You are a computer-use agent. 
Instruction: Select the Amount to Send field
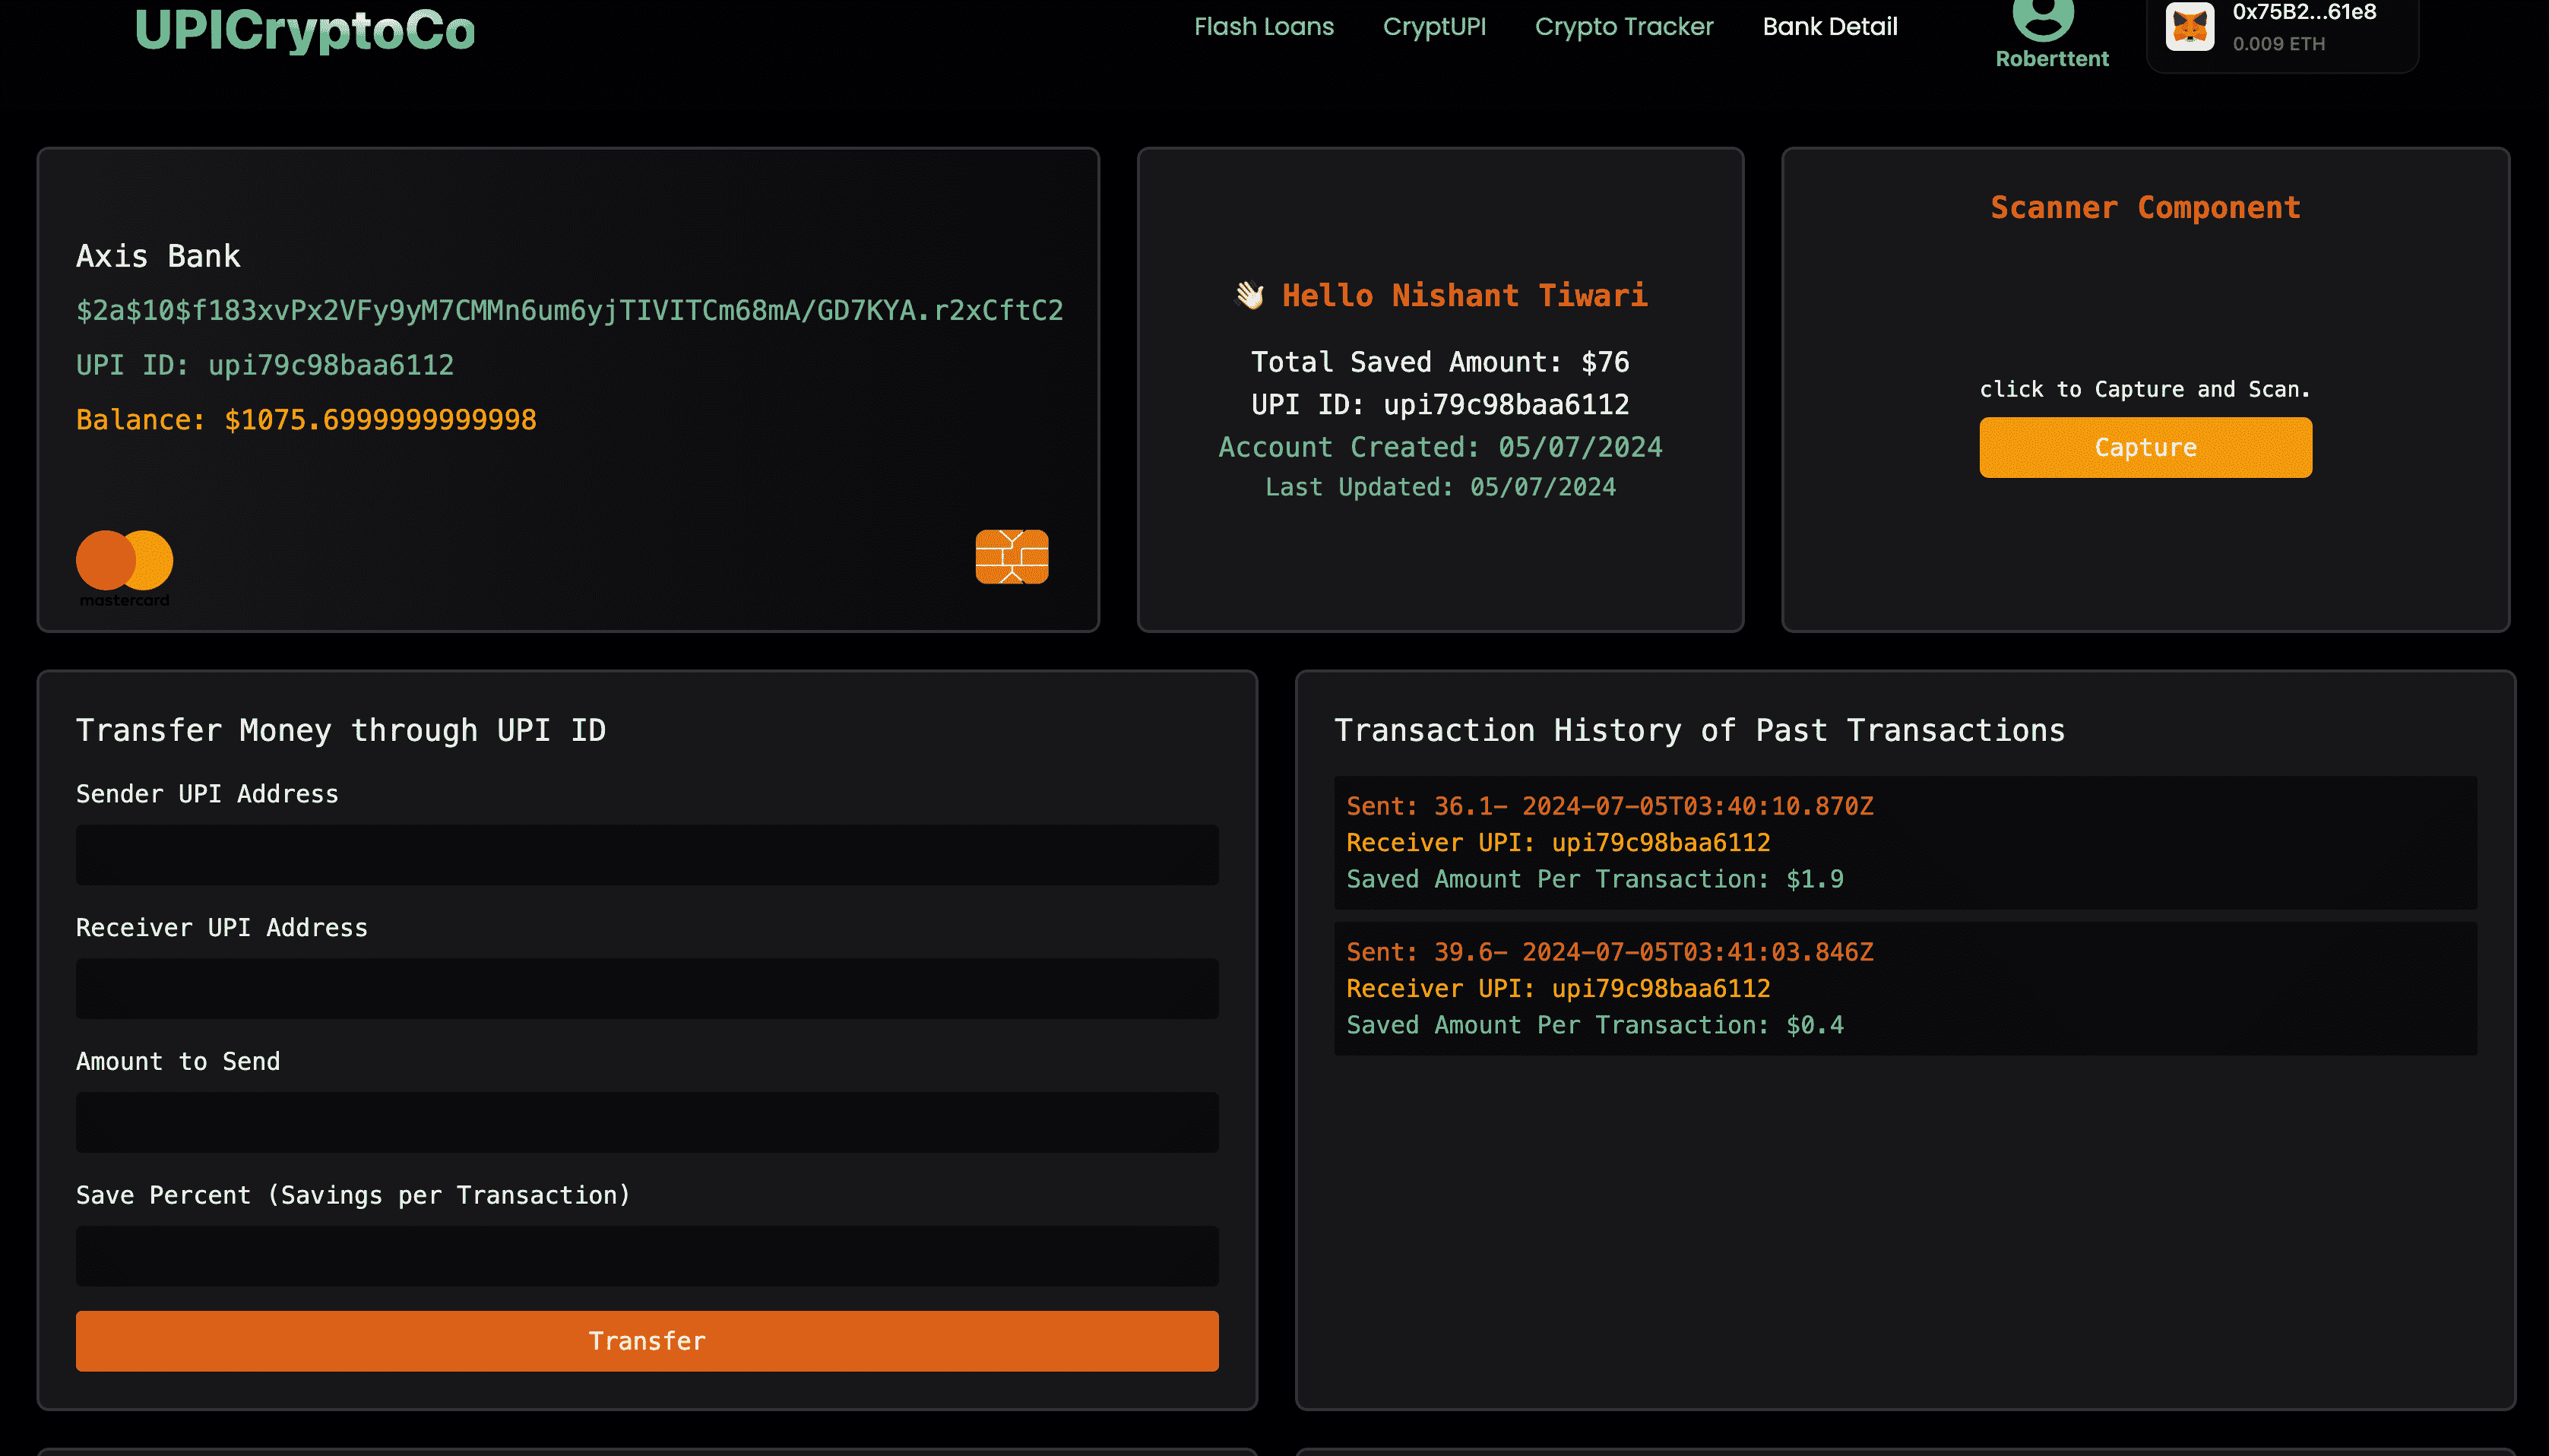pyautogui.click(x=646, y=1122)
